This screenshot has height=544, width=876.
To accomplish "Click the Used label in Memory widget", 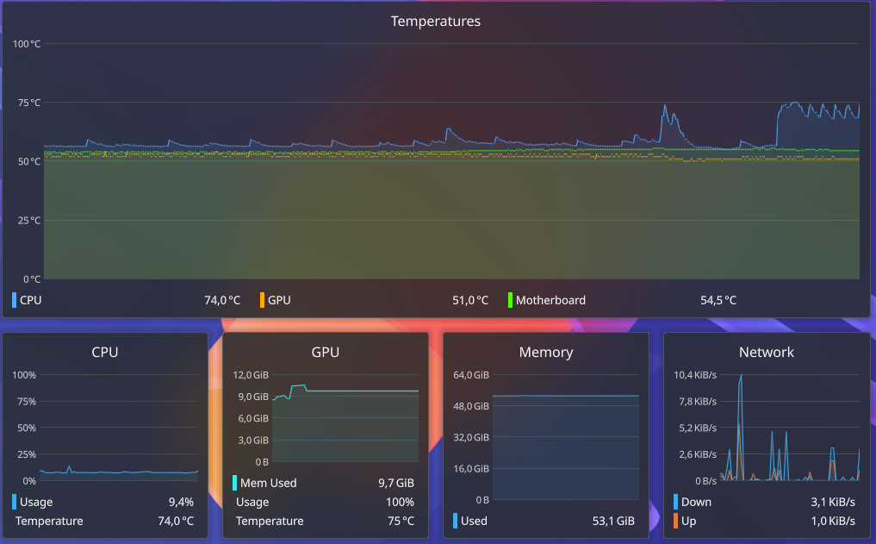I will point(474,521).
